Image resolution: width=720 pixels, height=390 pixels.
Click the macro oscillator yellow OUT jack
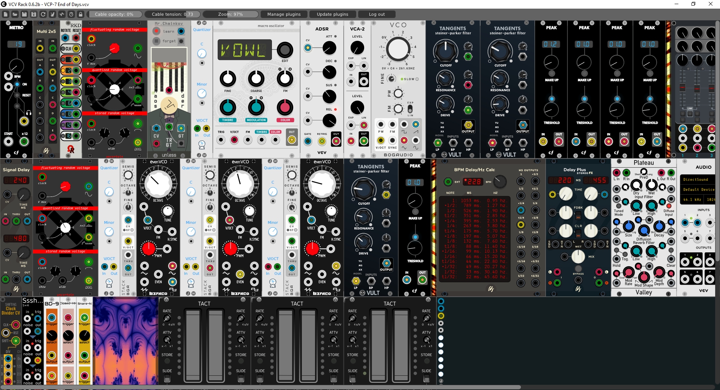[x=292, y=140]
